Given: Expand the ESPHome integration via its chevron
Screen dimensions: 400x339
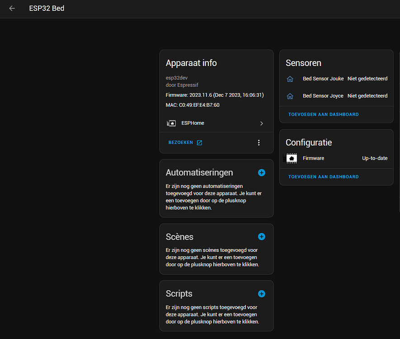Looking at the screenshot, I should [261, 123].
